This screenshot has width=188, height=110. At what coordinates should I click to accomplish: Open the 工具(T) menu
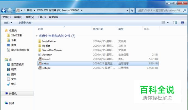[42, 17]
